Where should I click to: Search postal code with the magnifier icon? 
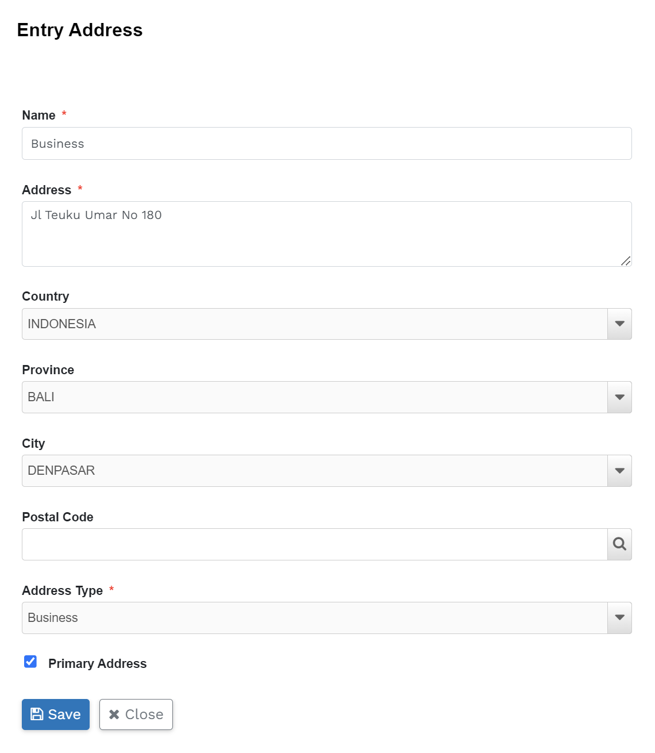coord(619,544)
